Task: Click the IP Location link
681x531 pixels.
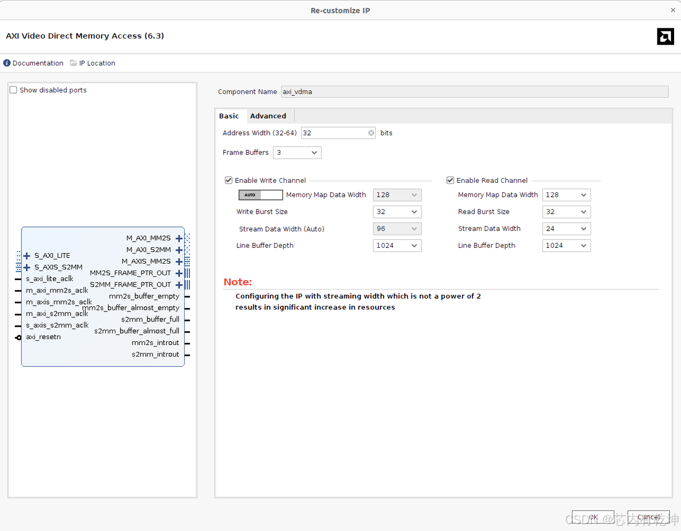Action: click(97, 63)
